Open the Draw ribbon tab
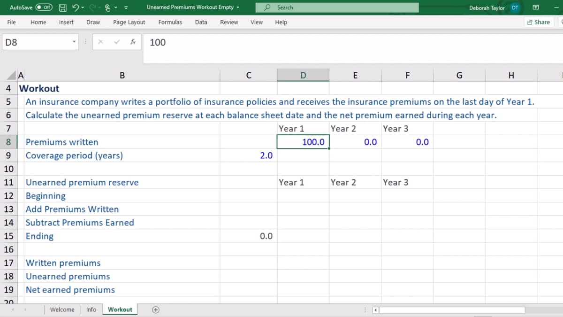 point(93,22)
